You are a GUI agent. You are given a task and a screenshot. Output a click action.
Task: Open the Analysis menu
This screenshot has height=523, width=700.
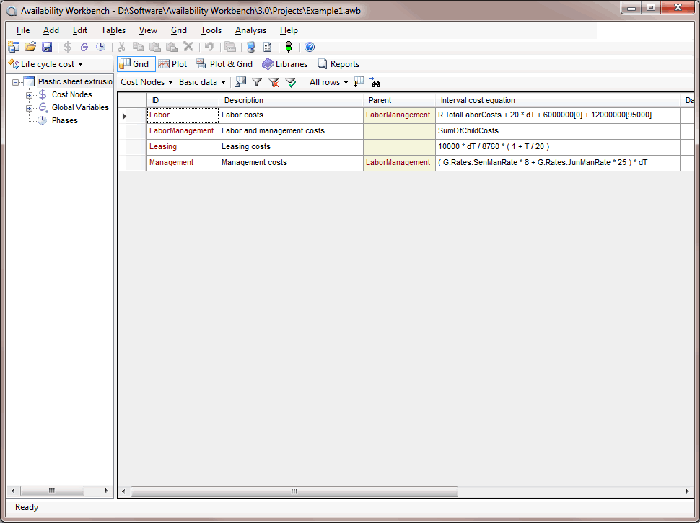250,30
